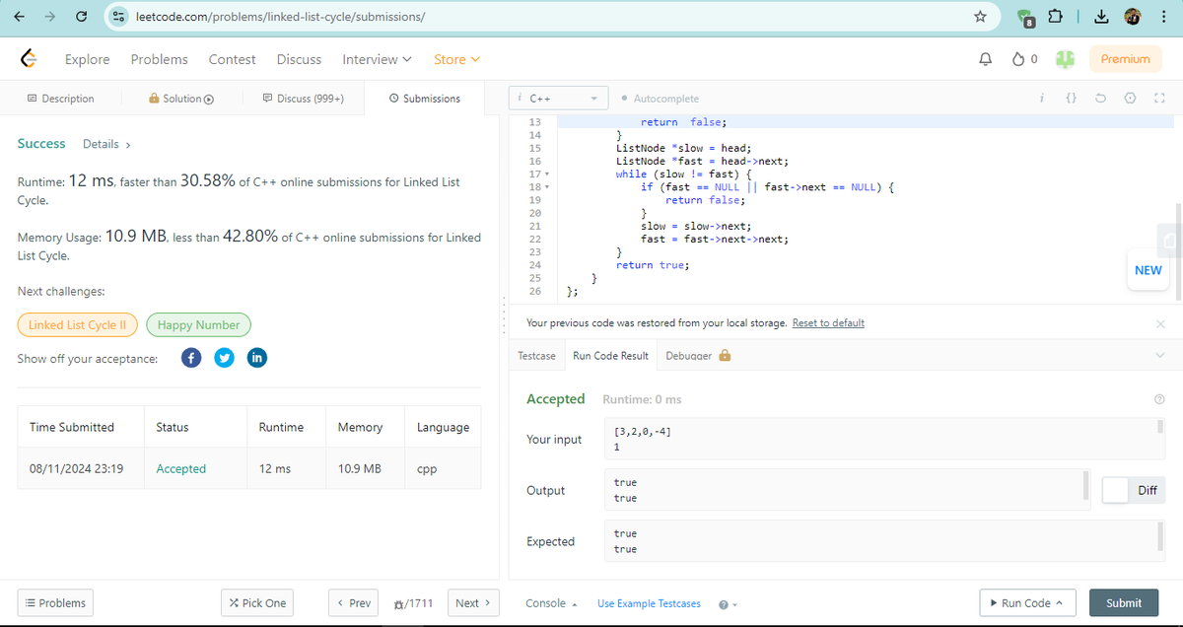
Task: Click the help icon beside Runtime: 0 ms
Action: pos(1158,399)
